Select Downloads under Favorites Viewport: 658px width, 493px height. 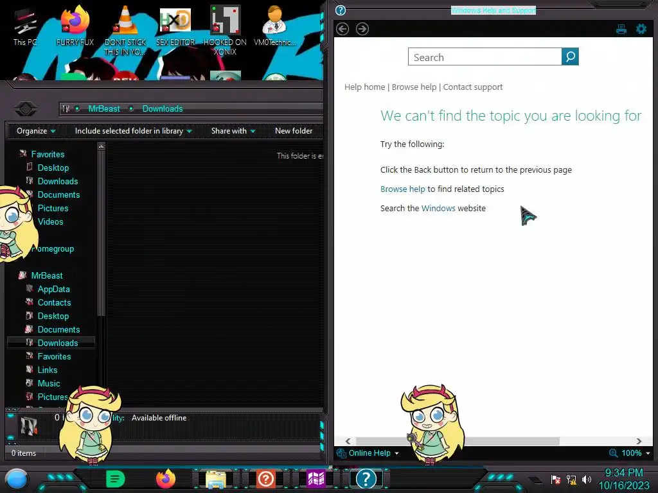click(x=58, y=181)
